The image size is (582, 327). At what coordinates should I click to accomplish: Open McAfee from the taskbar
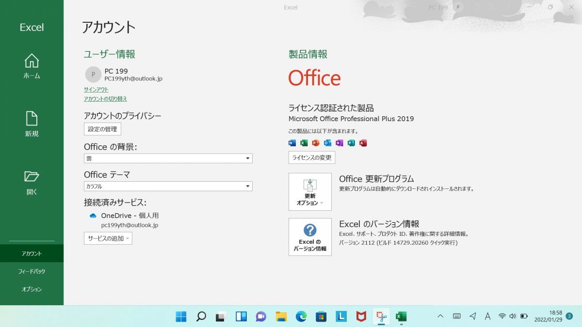pos(361,316)
